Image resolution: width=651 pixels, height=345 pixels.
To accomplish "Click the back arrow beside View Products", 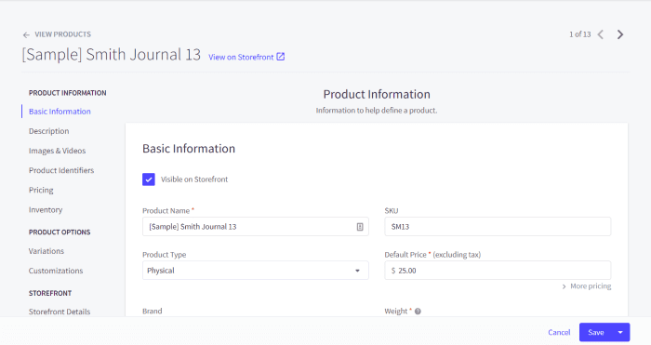I will [26, 35].
